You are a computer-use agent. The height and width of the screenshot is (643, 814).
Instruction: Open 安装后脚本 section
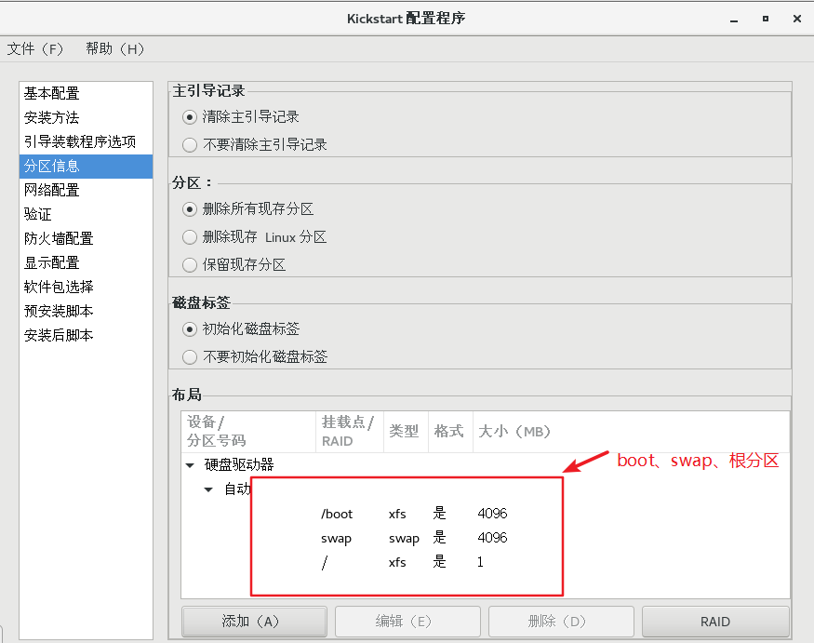pos(87,335)
